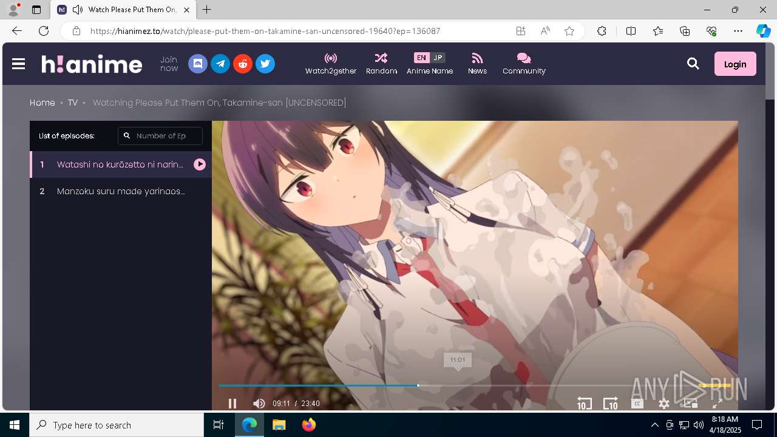Open the notifications center
The width and height of the screenshot is (777, 437).
[757, 425]
